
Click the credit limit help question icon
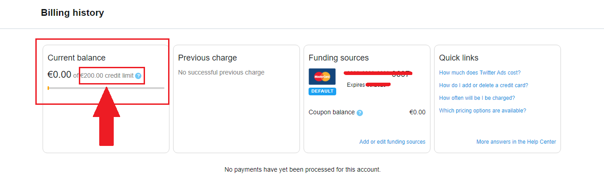[138, 76]
